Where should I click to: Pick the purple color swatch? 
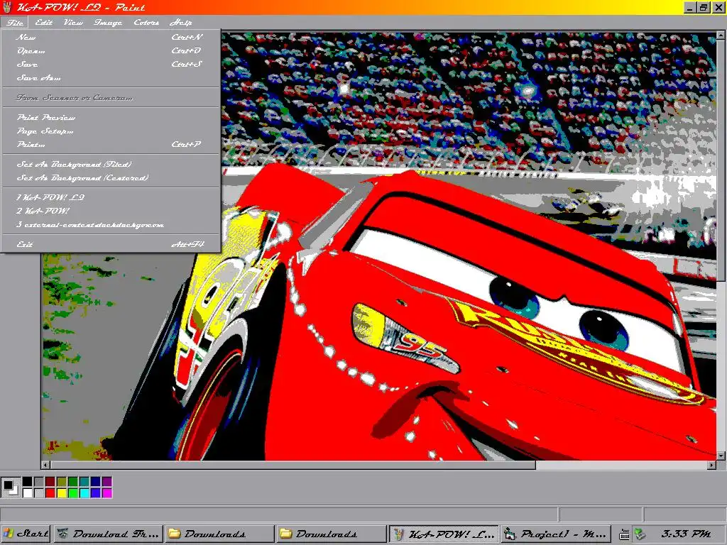coord(106,482)
